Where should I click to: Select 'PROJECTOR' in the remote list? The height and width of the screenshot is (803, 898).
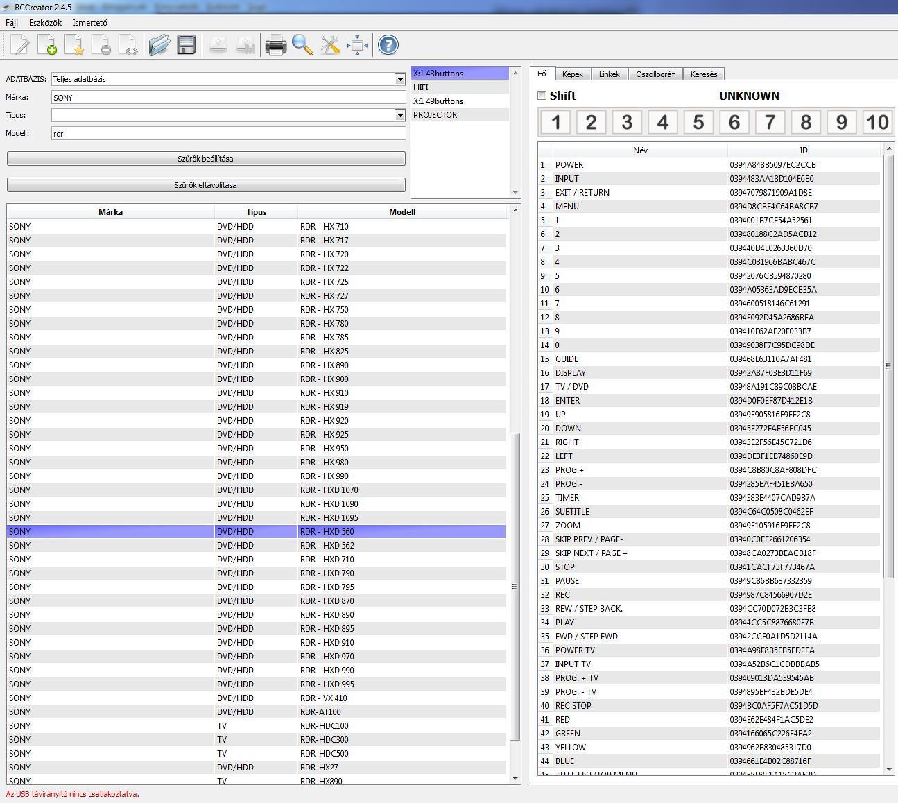click(460, 115)
